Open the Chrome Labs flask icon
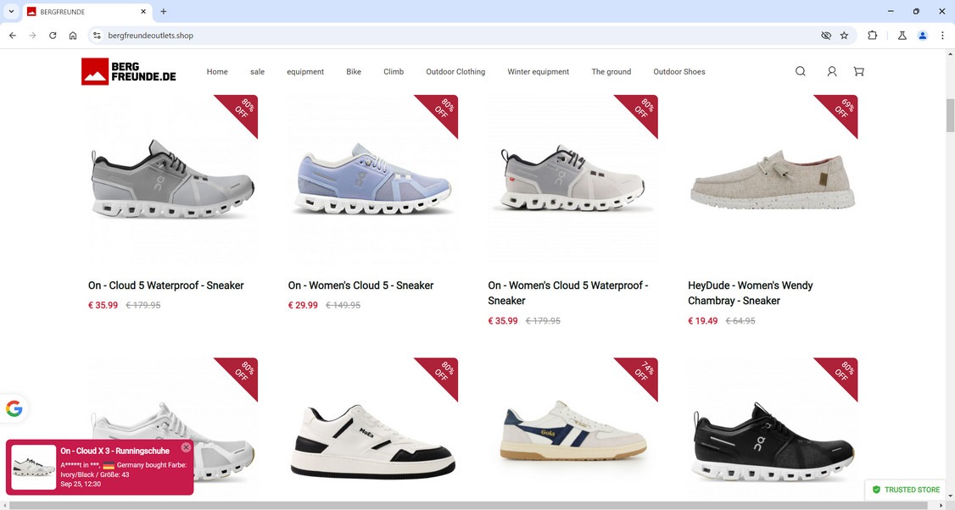Screen dimensions: 955x510 click(x=902, y=36)
